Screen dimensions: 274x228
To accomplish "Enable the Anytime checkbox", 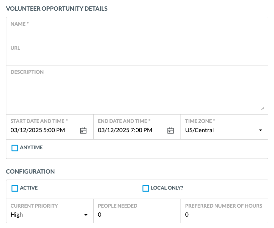I will [15, 148].
